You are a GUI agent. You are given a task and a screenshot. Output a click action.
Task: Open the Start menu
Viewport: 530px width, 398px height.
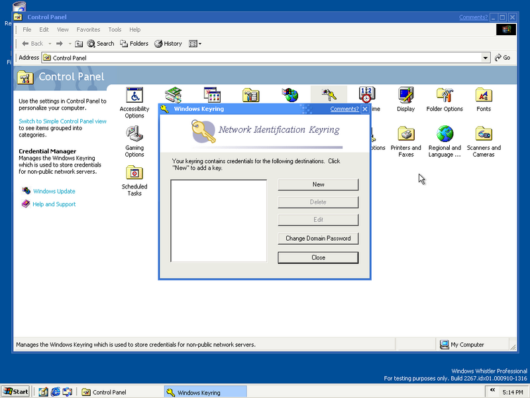coord(15,392)
